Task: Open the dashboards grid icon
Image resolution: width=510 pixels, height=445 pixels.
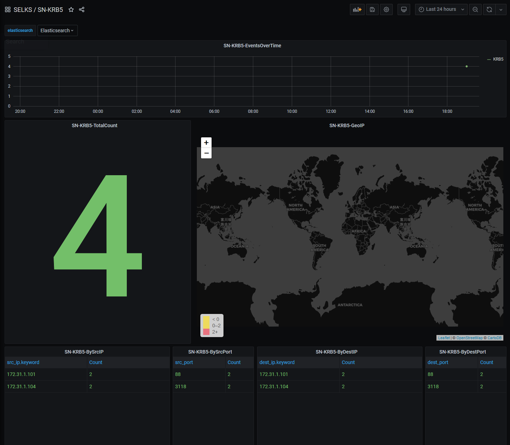Action: [x=8, y=9]
